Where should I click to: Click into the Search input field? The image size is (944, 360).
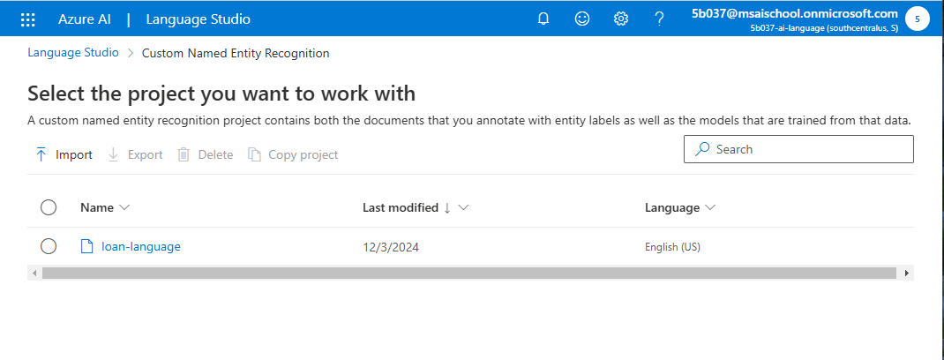coord(798,149)
